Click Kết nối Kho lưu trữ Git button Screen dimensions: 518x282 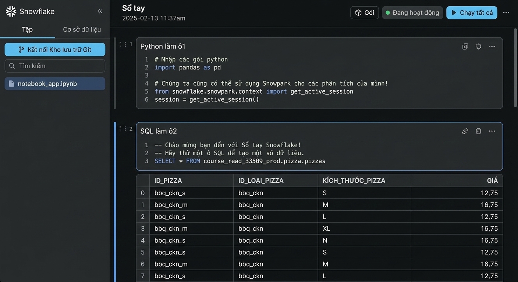[55, 50]
